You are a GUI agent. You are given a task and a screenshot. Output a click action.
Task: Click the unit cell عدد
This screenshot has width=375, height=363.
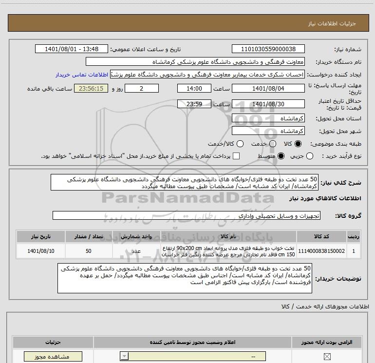136,251
